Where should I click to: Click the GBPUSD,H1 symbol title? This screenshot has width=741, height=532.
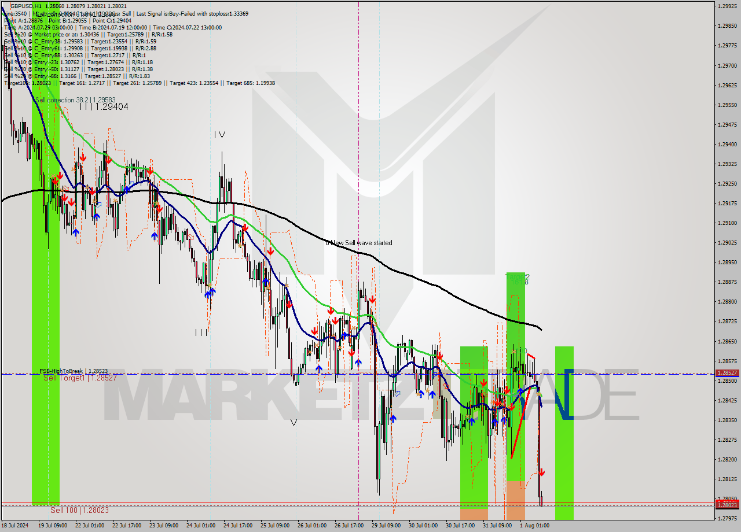click(x=26, y=6)
